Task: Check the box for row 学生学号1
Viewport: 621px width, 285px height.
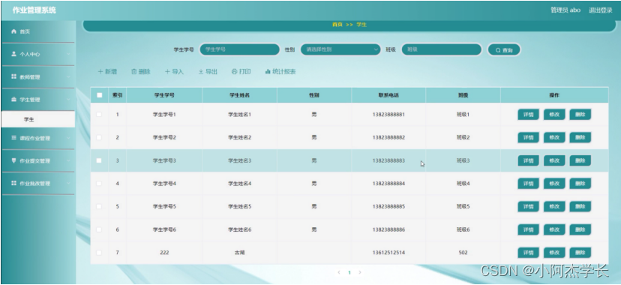Action: tap(99, 115)
